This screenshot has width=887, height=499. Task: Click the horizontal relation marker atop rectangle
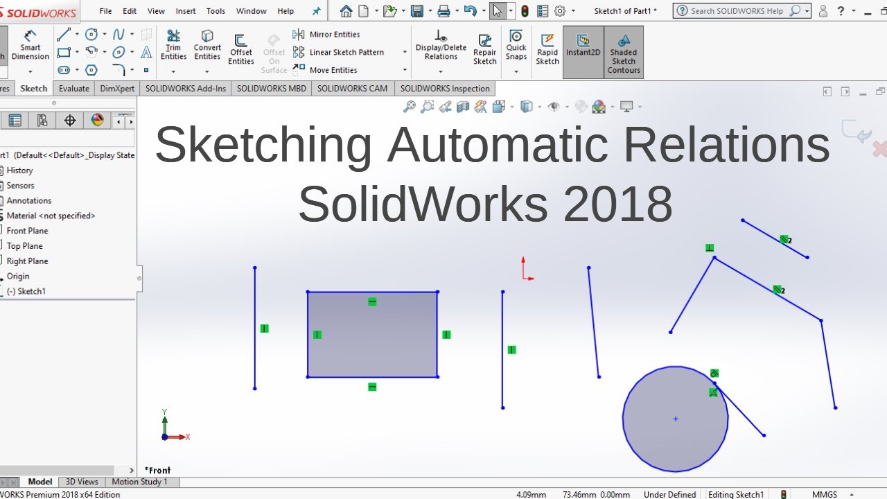coord(372,301)
